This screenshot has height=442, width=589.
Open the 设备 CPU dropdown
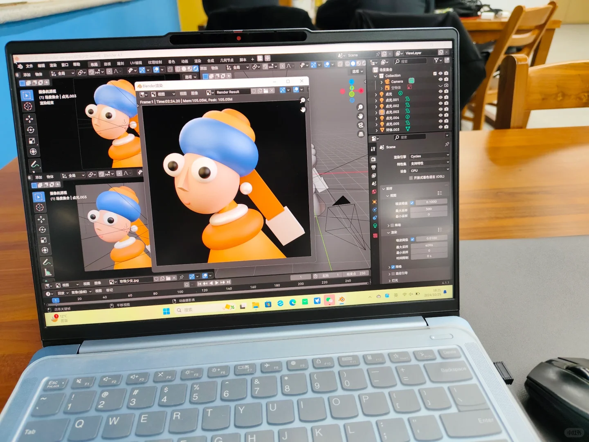429,170
